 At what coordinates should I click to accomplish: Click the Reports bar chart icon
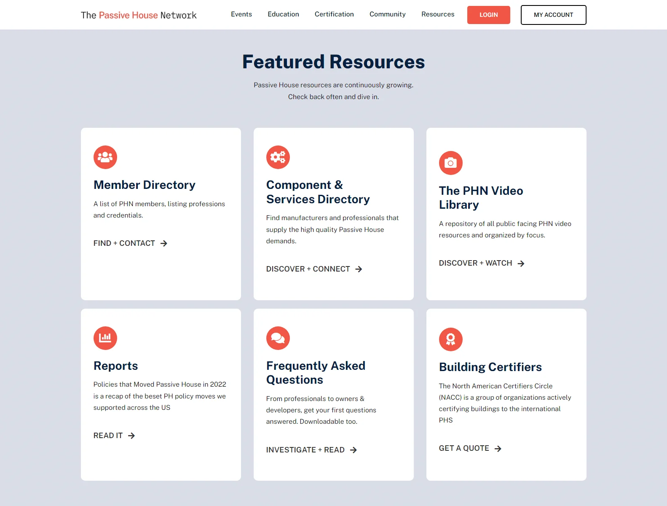105,338
